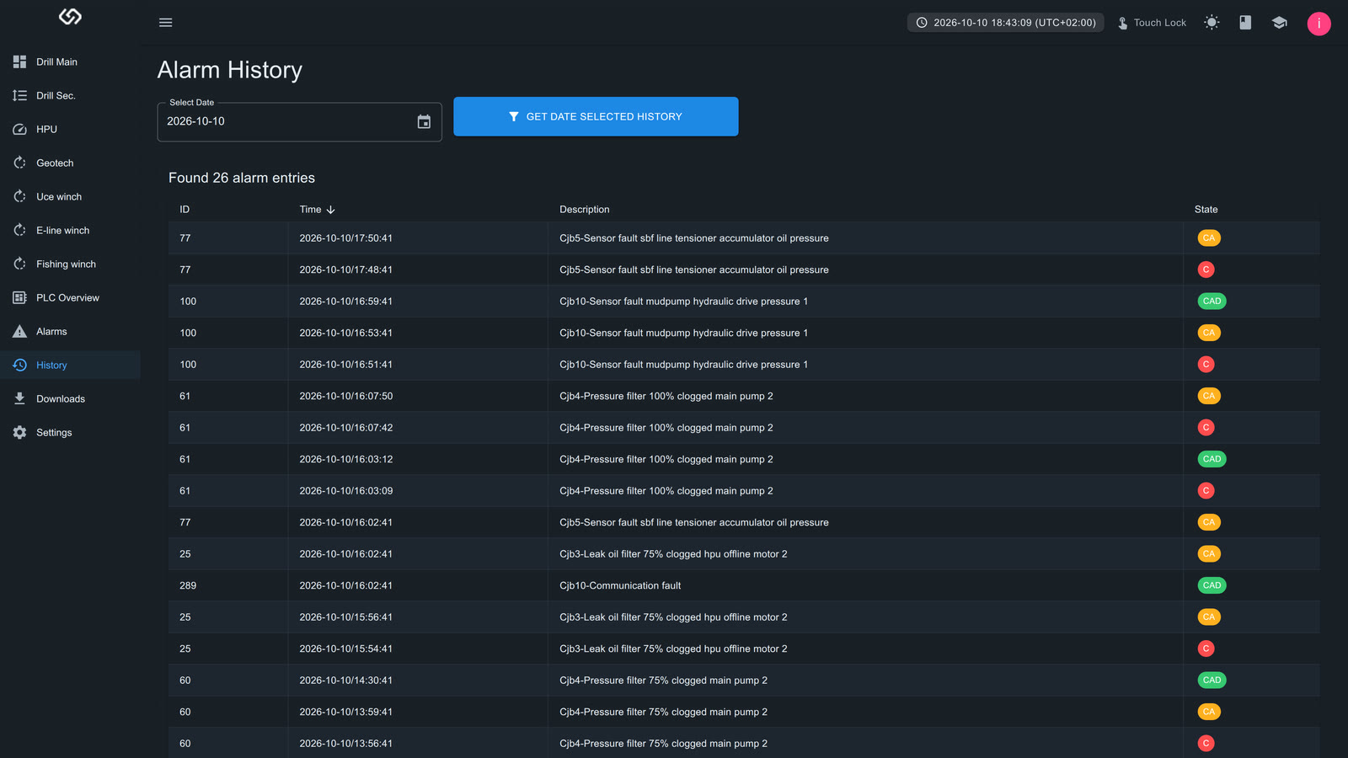Viewport: 1348px width, 758px height.
Task: Click the CAD badge at 14:30:41
Action: (x=1212, y=681)
